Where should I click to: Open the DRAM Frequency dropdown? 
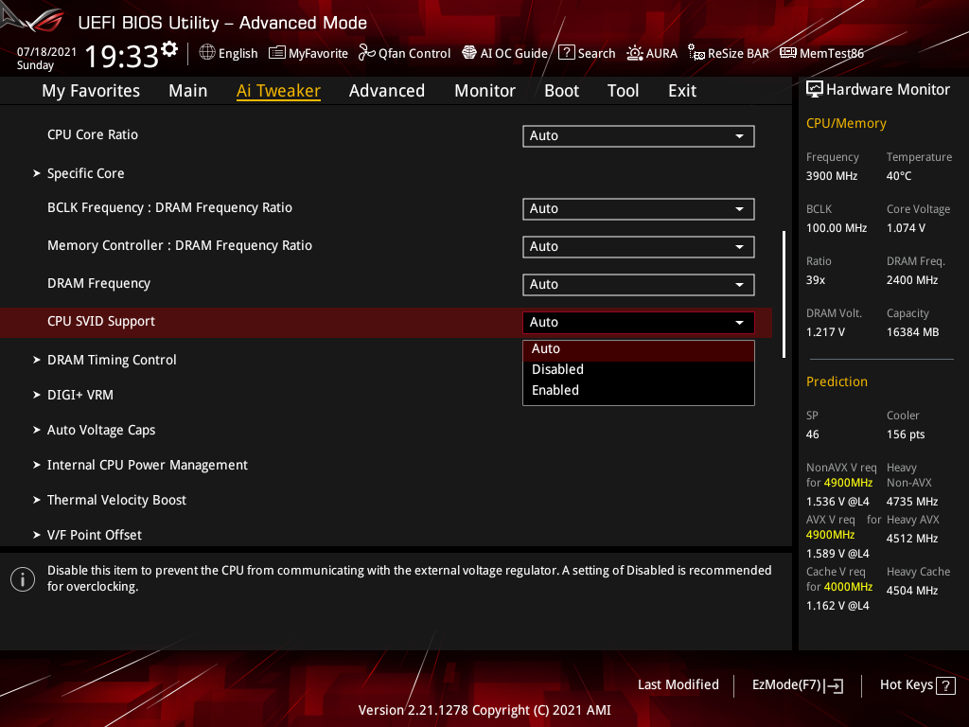638,284
